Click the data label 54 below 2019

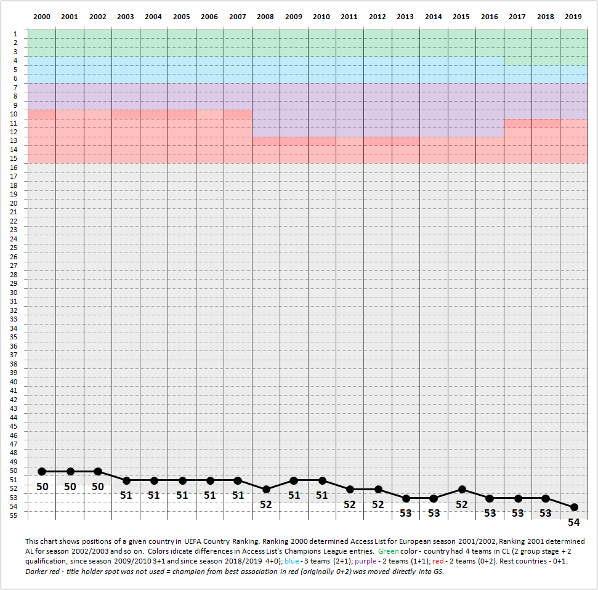click(574, 522)
